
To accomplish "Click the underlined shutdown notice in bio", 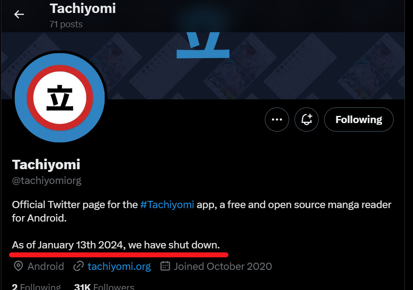I will pos(116,245).
